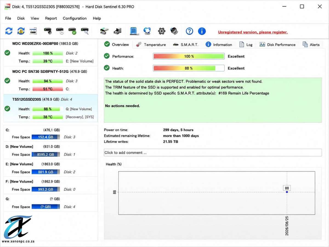Click green status check beside TS512GSSD230S
This screenshot has height=247, width=329.
(x=7, y=109)
